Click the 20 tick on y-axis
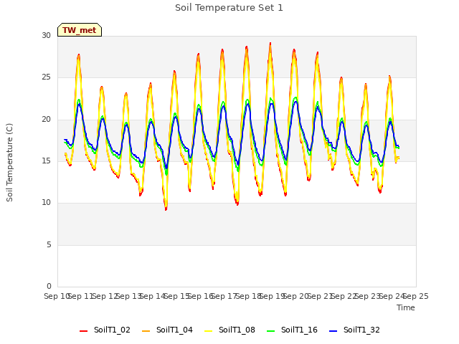 [46, 120]
